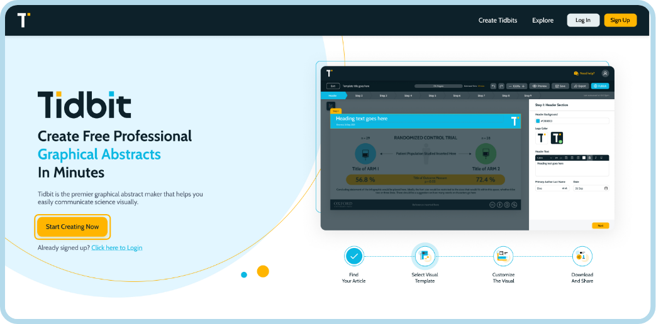Click the yellow Next button

coord(601,225)
